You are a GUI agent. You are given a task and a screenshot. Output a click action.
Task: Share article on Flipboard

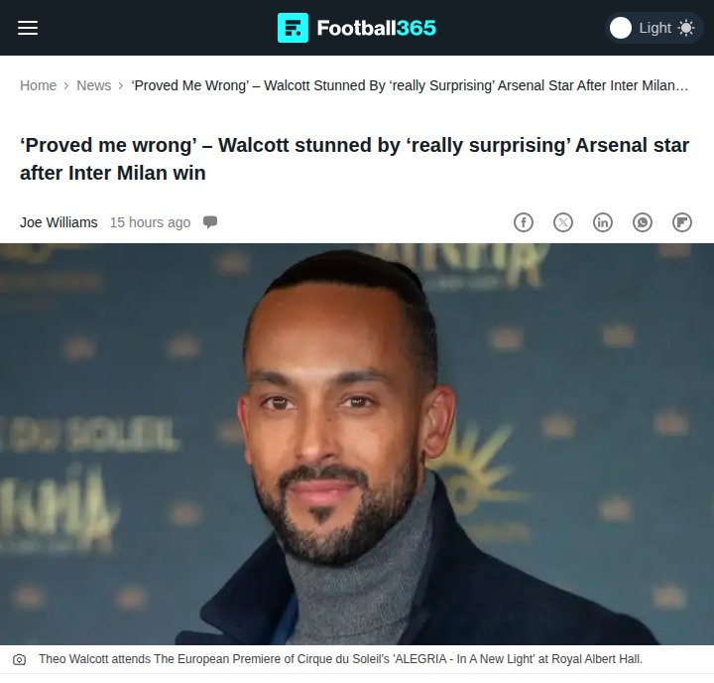[x=682, y=222]
